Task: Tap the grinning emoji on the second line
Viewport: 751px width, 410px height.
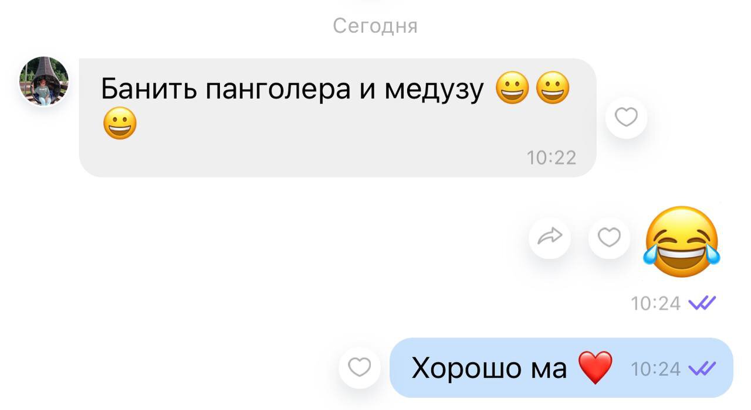Action: pos(120,123)
